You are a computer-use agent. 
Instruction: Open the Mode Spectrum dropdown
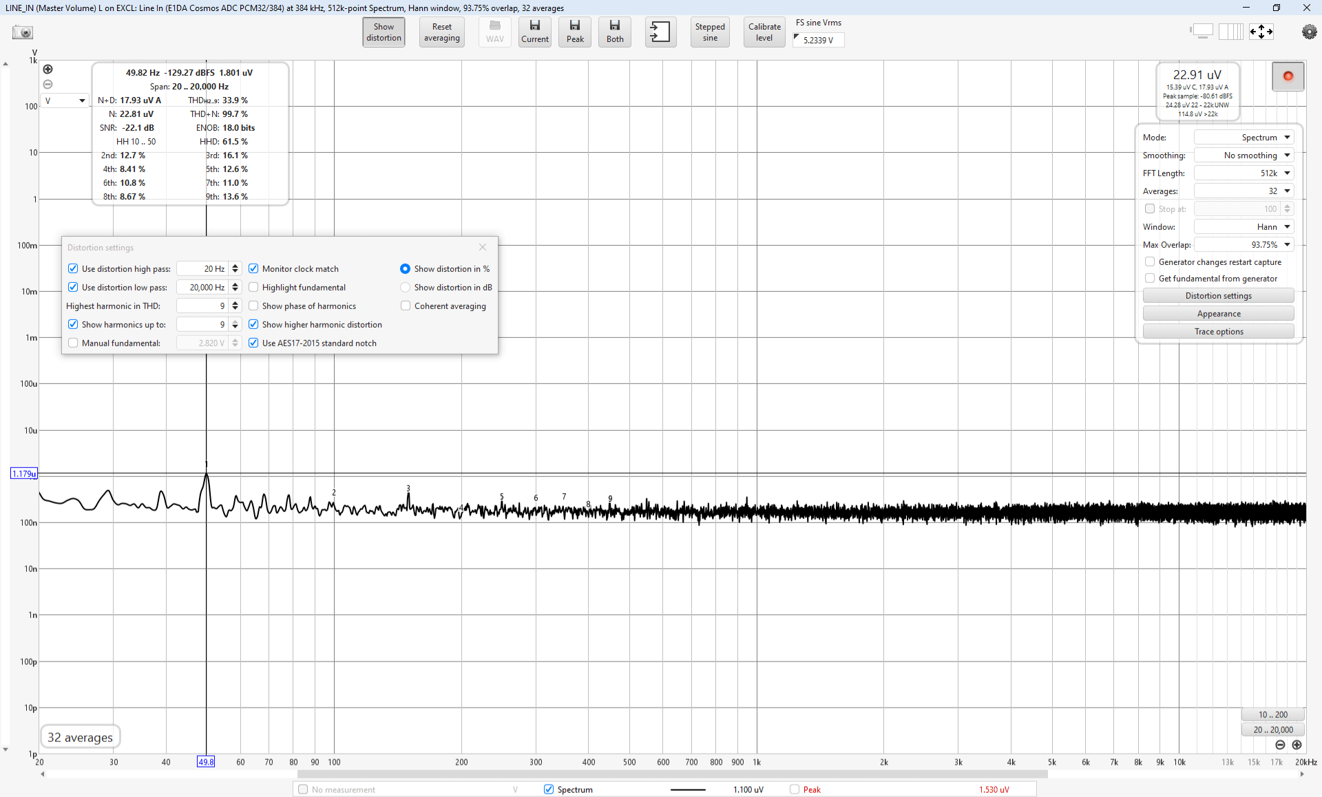1244,138
